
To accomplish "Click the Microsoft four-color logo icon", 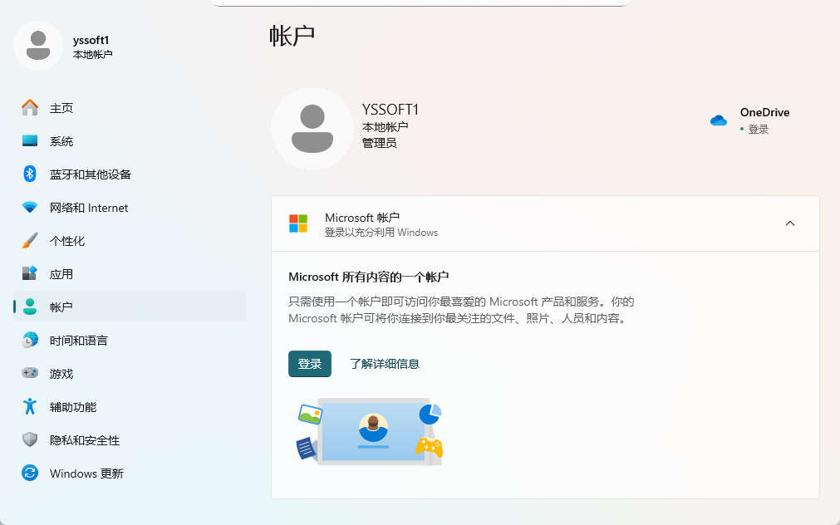I will (x=298, y=223).
